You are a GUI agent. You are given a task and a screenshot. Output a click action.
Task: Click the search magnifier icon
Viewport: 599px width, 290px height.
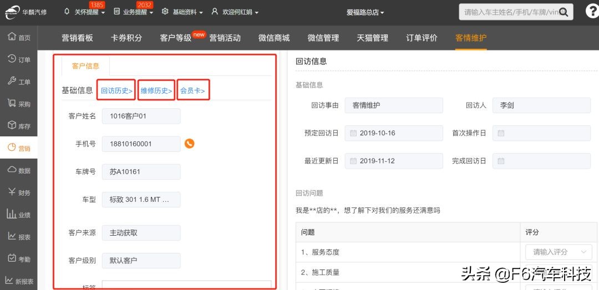point(564,13)
